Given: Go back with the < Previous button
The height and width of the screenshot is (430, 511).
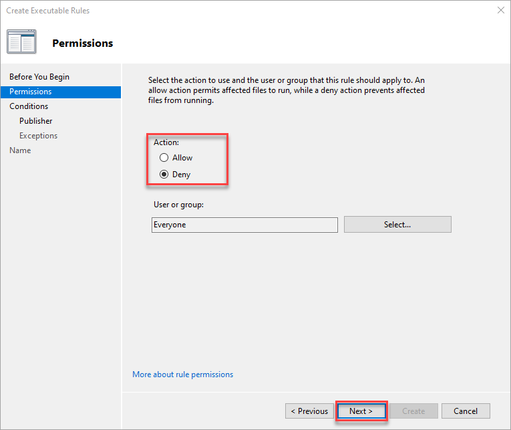Looking at the screenshot, I should point(309,411).
